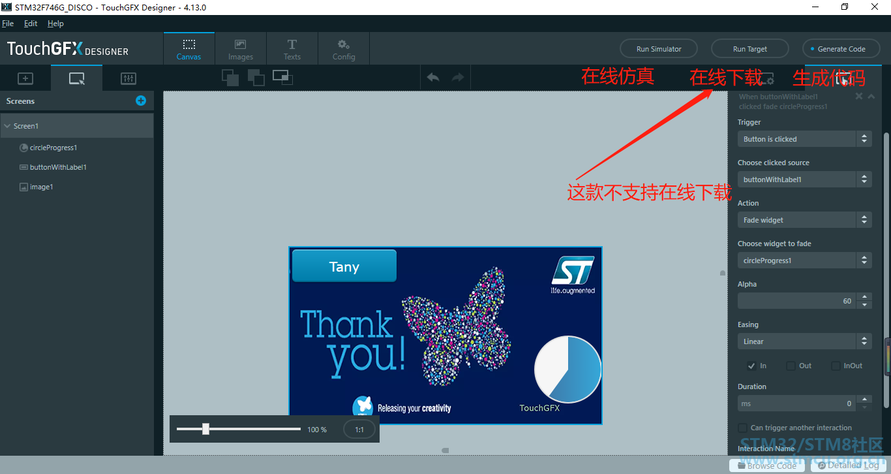Screen dimensions: 891x474
Task: Collapse the interaction details with the caret
Action: click(871, 97)
